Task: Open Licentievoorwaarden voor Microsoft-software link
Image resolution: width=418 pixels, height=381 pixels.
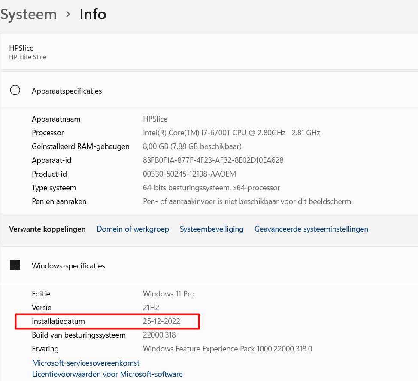Action: (107, 374)
